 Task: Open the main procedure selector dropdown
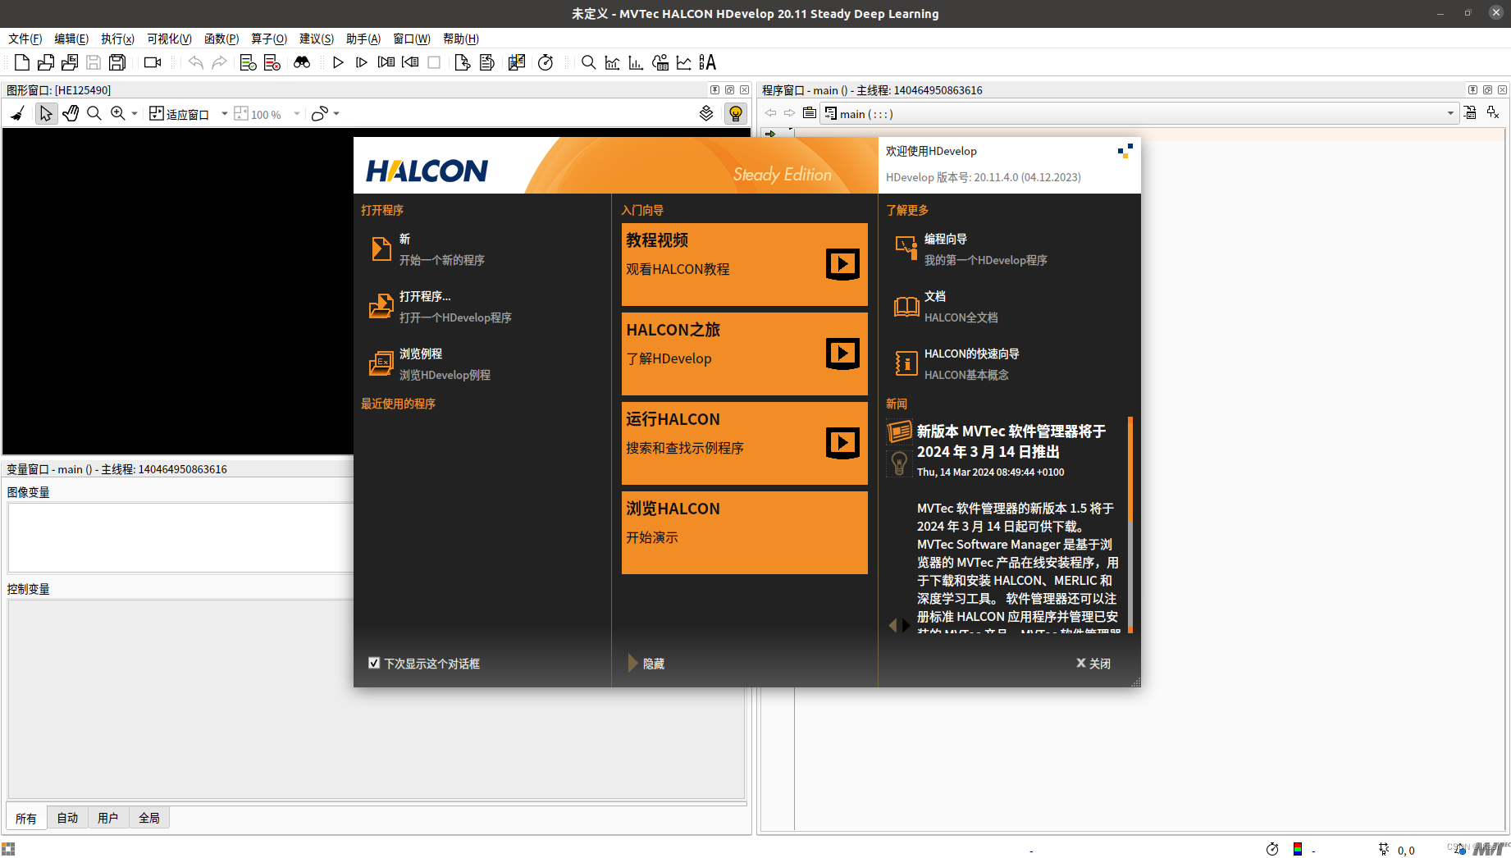coord(1140,114)
